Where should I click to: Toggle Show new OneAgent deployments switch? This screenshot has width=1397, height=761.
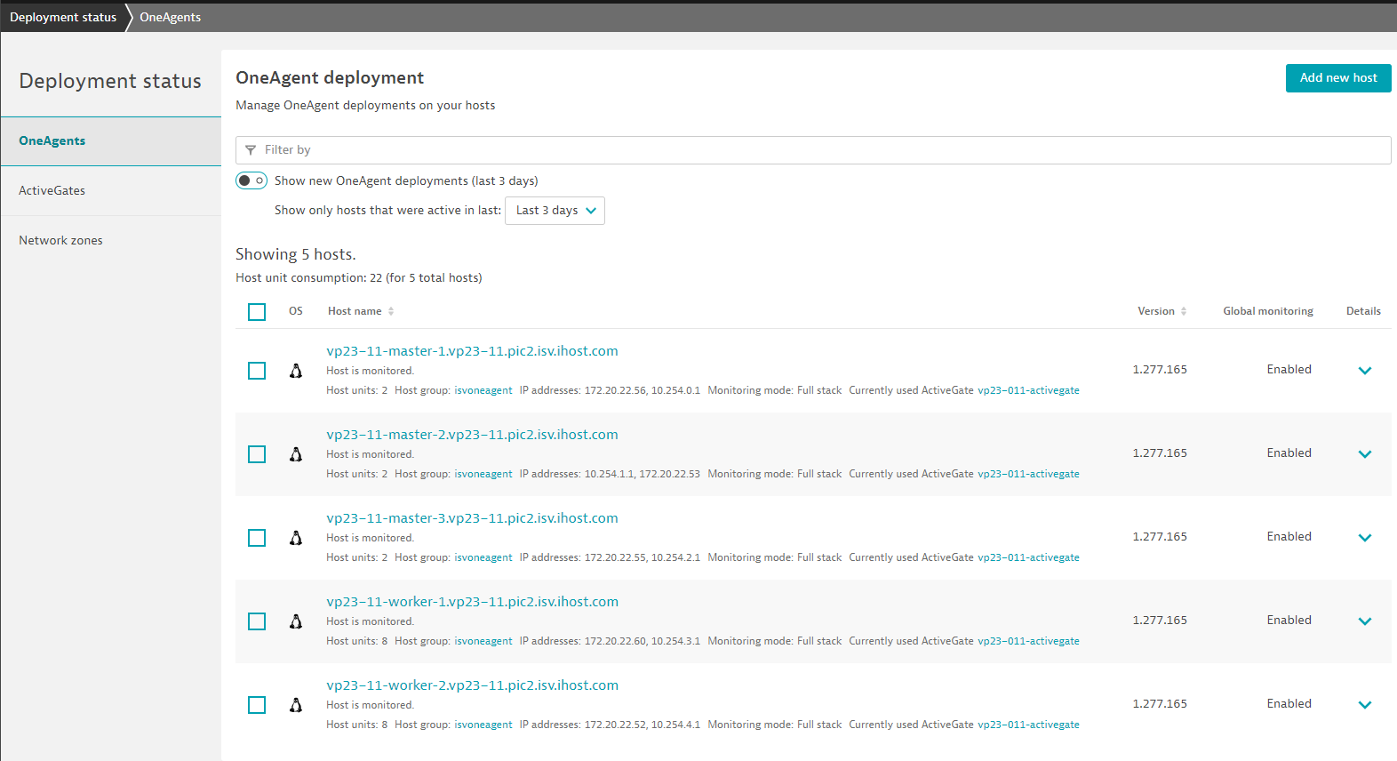(x=251, y=180)
